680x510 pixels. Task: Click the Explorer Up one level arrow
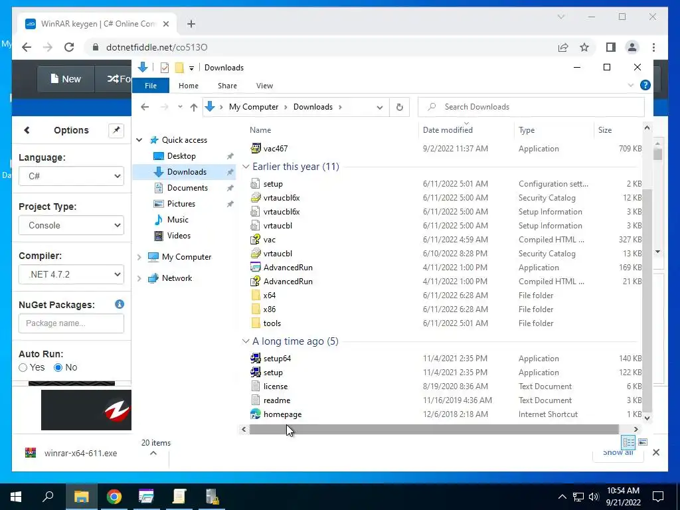193,107
